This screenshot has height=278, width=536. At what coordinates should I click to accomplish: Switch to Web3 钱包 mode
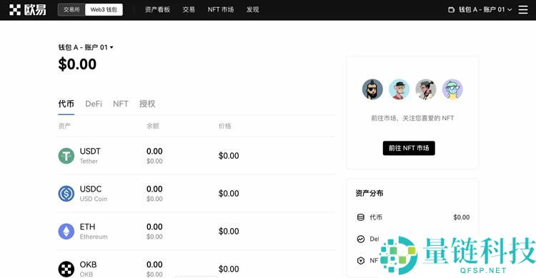point(104,9)
